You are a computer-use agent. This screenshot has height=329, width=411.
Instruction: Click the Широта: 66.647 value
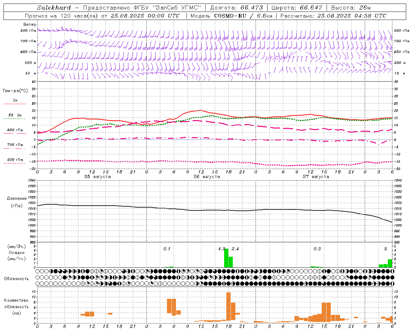tap(297, 8)
